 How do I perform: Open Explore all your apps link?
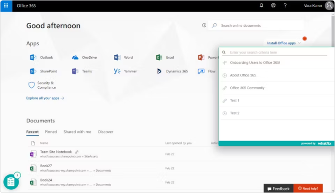click(45, 98)
